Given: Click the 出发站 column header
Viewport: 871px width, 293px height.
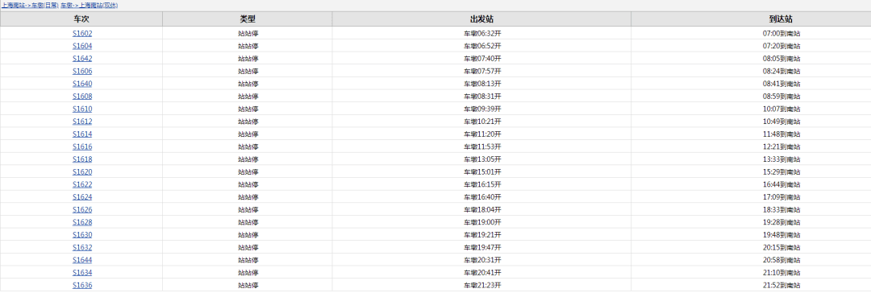Looking at the screenshot, I should (481, 19).
